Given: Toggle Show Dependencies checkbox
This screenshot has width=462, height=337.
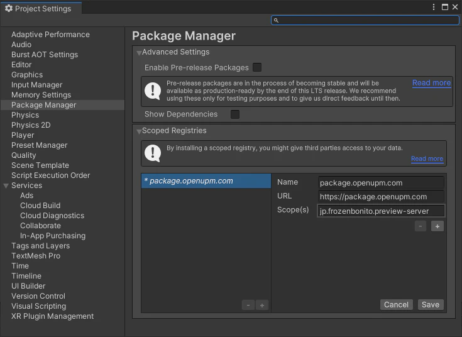Looking at the screenshot, I should tap(235, 114).
